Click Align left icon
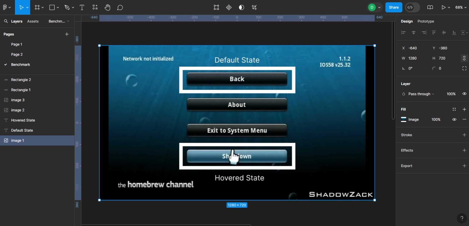 click(x=403, y=33)
